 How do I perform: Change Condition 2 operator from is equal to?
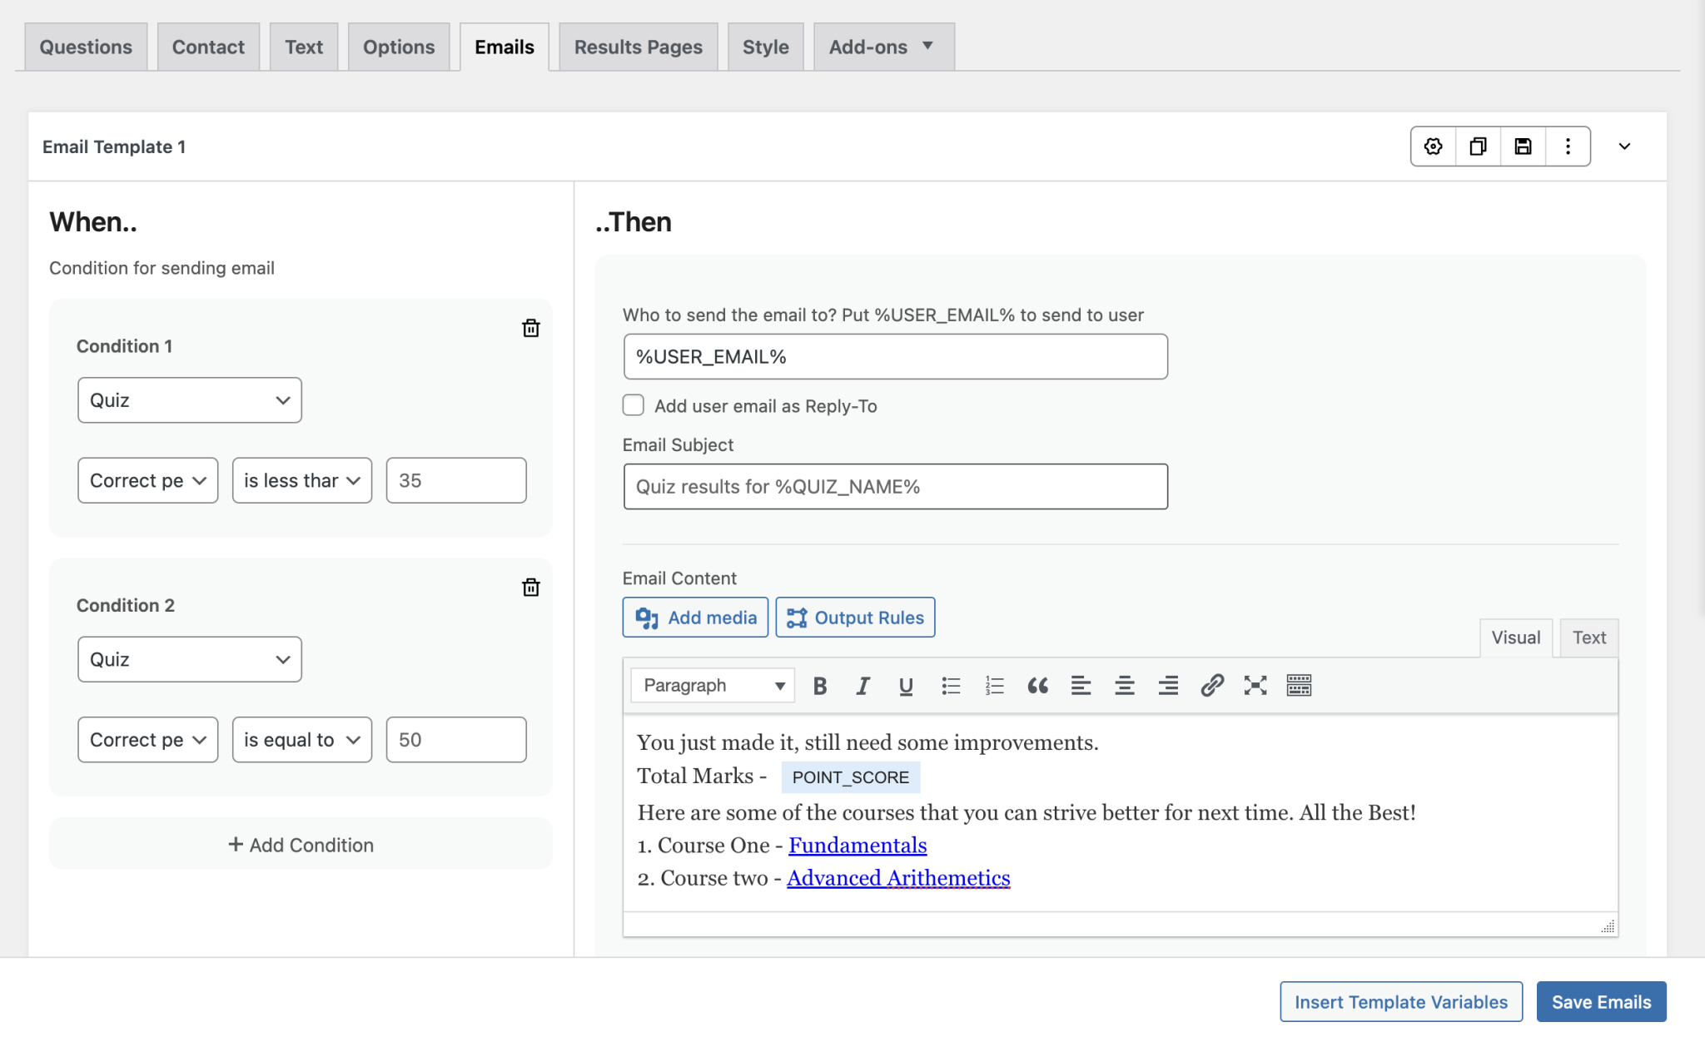click(301, 739)
